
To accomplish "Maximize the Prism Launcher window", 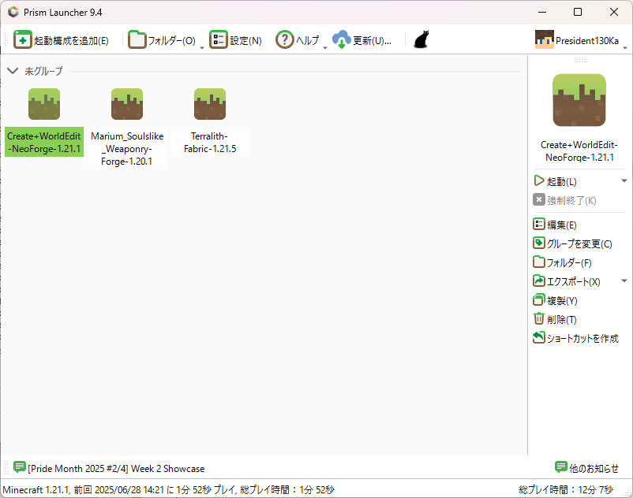I will [x=578, y=12].
